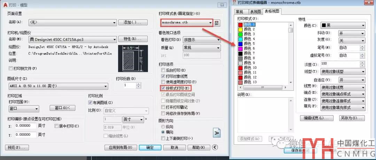Open 英寸 units dropdown in plot scale
376x160 pixels.
pyautogui.click(x=133, y=119)
